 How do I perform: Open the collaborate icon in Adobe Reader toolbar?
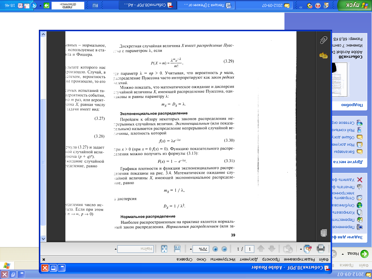tap(307, 249)
